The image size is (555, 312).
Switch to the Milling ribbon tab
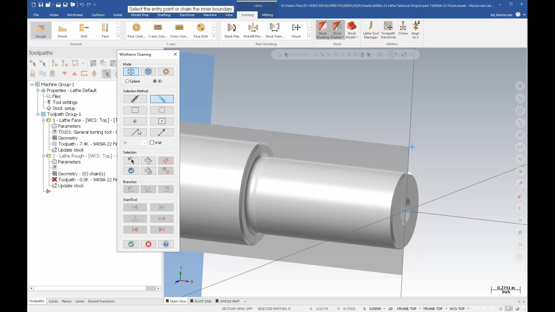point(268,14)
